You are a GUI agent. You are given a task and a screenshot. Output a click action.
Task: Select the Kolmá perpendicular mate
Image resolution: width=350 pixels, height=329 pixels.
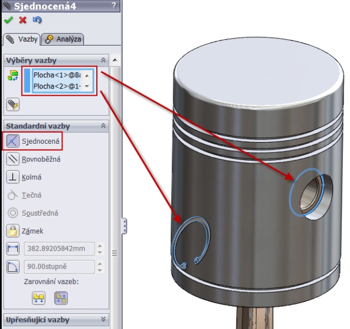click(x=24, y=177)
